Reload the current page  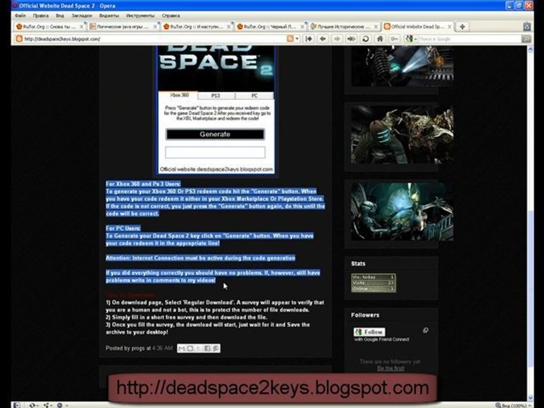[365, 39]
